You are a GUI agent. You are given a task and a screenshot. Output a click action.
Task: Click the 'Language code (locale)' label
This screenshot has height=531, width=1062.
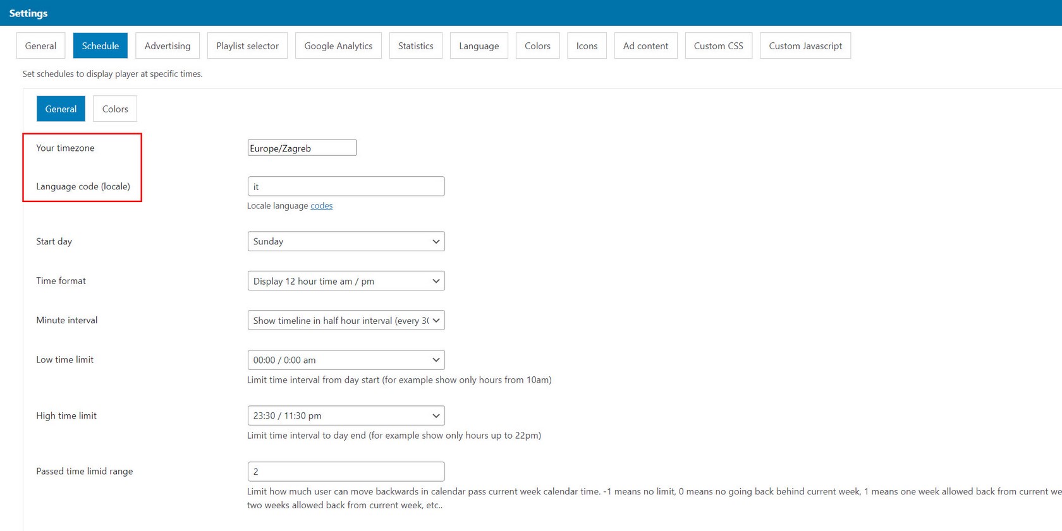[x=83, y=186]
